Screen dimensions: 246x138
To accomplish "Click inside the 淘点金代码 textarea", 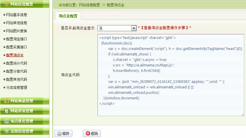I will coord(171,75).
